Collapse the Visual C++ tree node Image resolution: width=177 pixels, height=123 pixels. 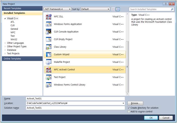[5, 18]
